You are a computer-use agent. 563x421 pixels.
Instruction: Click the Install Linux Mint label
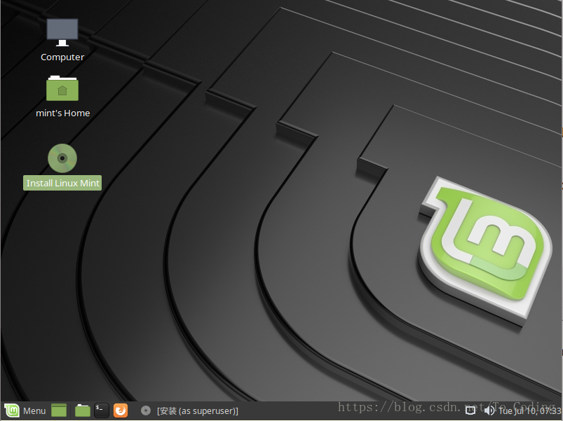pos(62,183)
